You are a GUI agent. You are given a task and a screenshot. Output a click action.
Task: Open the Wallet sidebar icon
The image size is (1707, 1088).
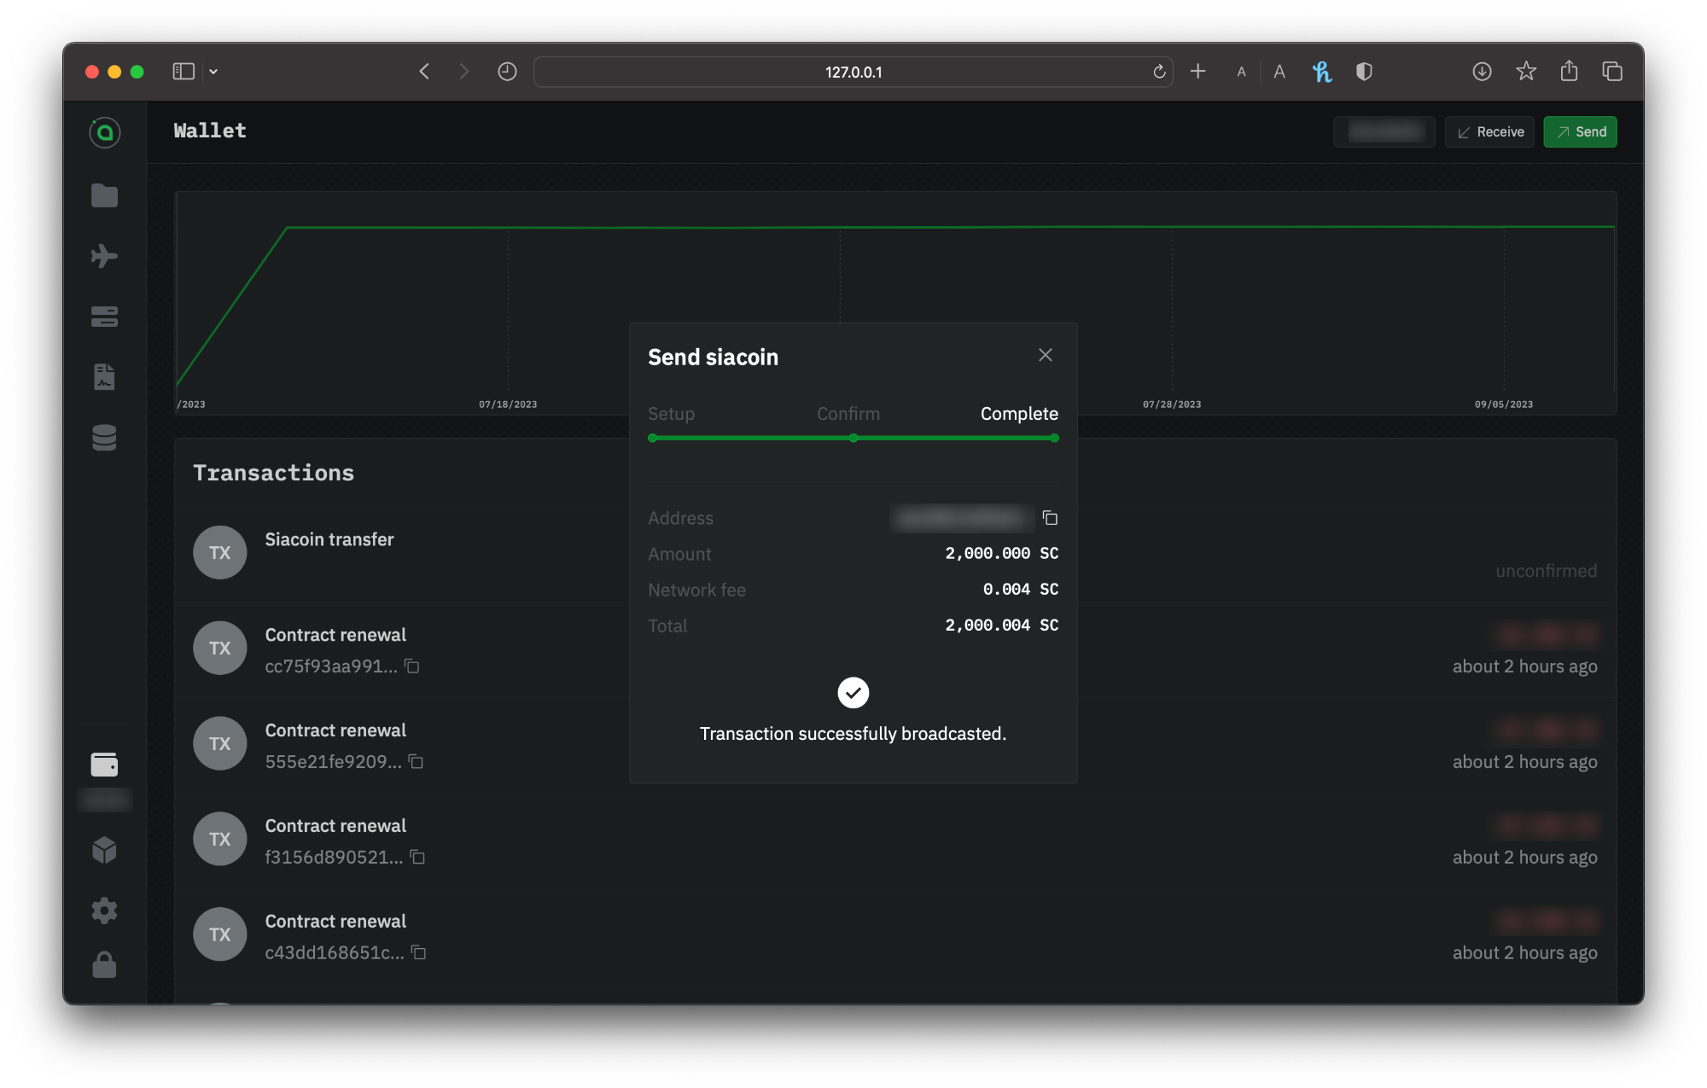coord(104,764)
